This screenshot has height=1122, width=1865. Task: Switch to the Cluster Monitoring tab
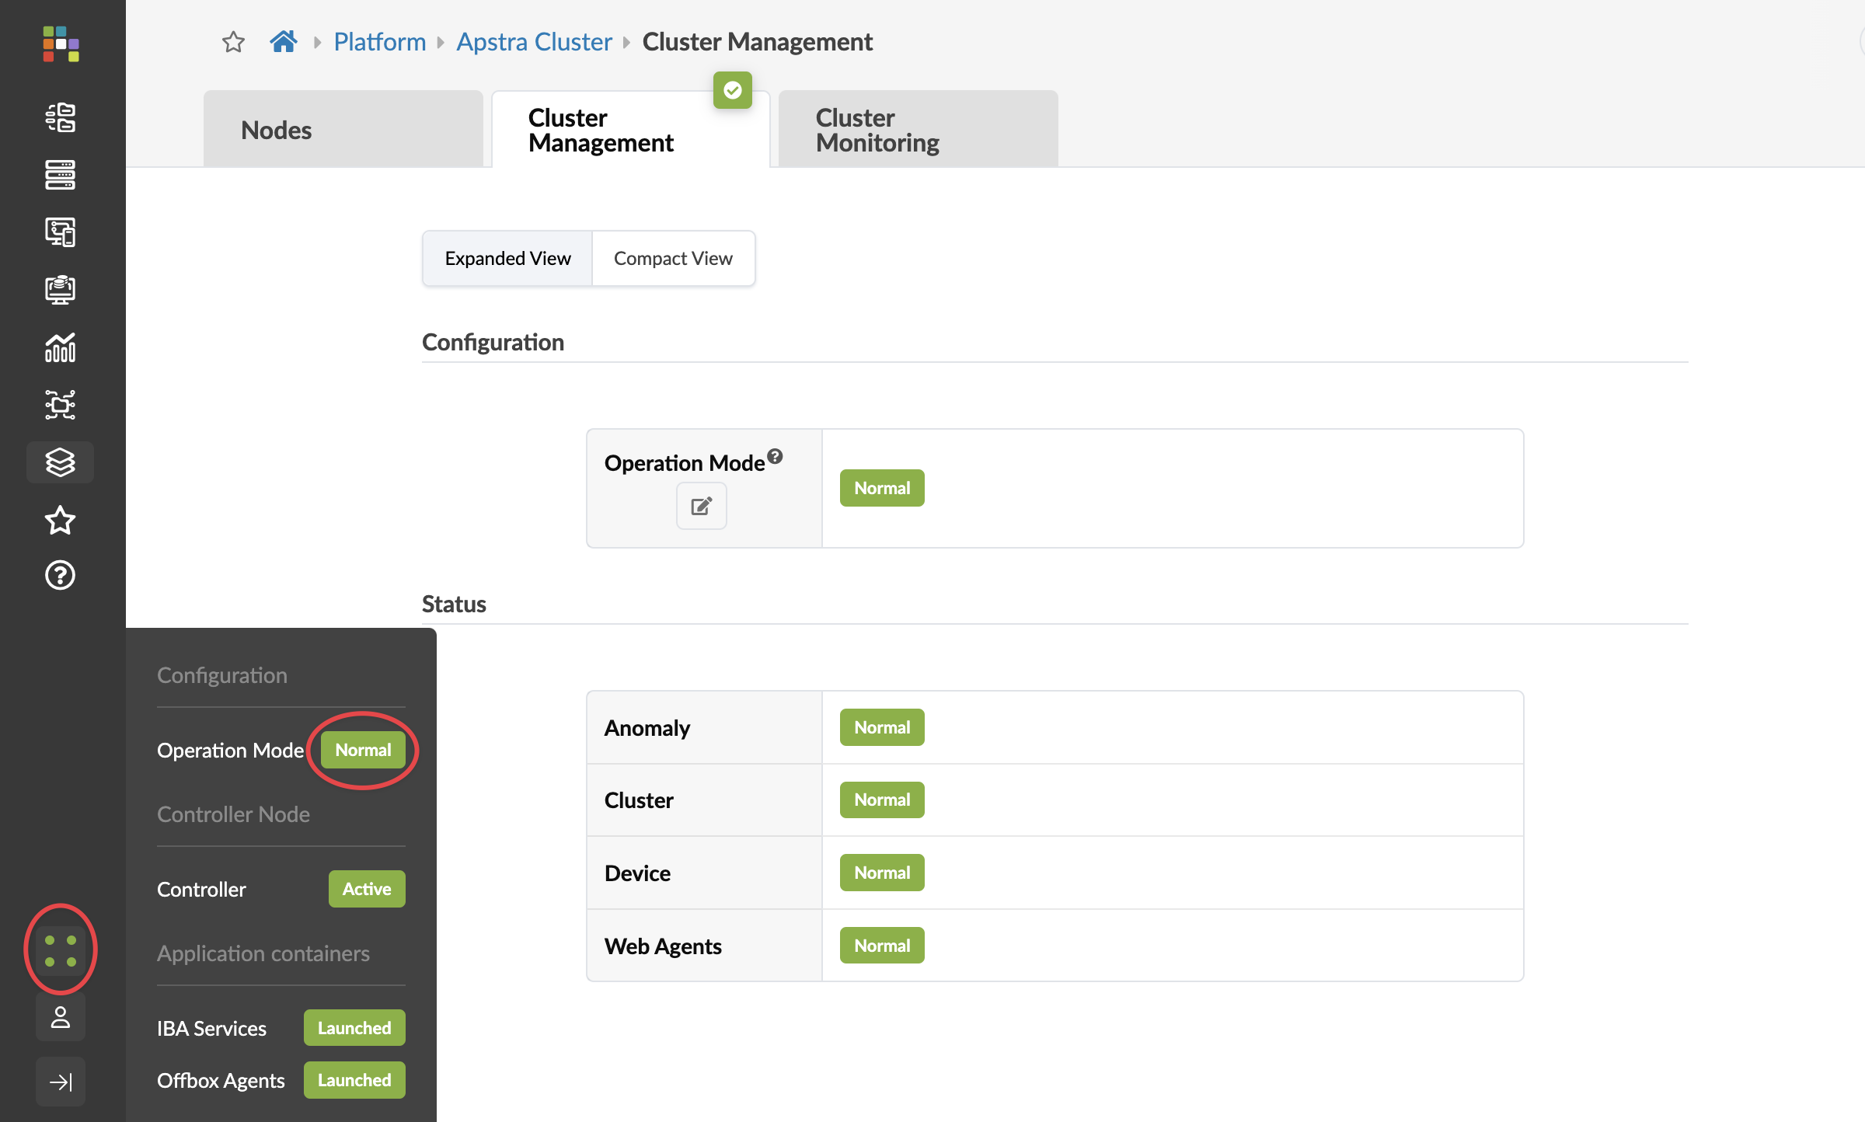pos(918,130)
